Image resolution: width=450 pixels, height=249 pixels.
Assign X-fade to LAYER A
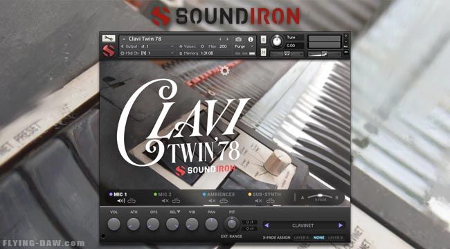pos(302,238)
